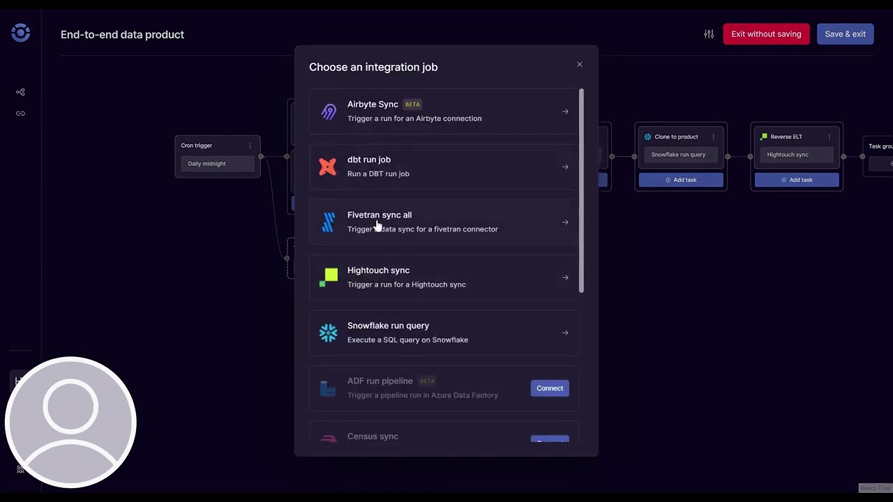Click the "Cron trigger" node title
Screen dimensions: 893x502
tap(196, 146)
